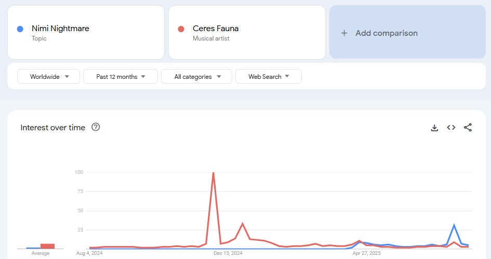
Task: Click the red Average bar
Action: (47, 246)
